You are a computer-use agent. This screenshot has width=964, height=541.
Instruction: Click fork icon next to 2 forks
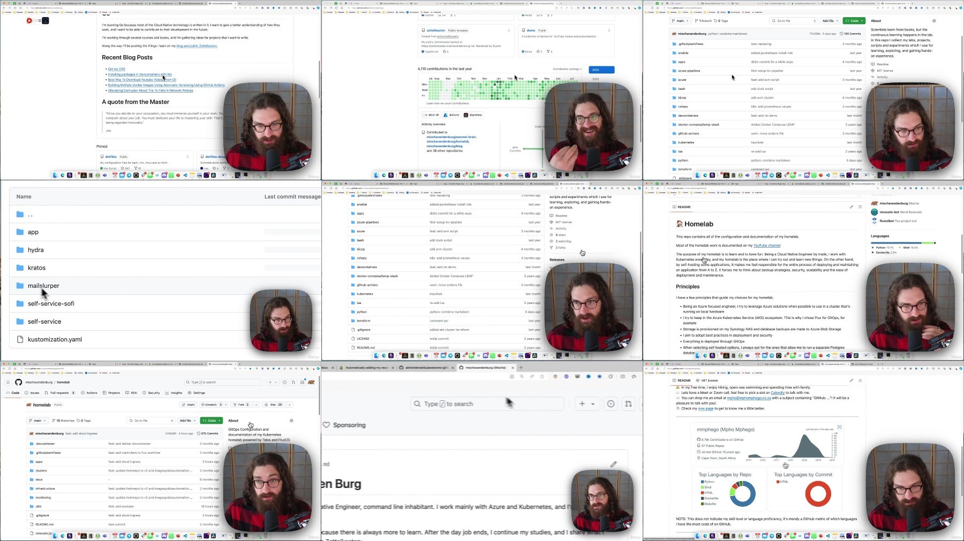pyautogui.click(x=552, y=248)
